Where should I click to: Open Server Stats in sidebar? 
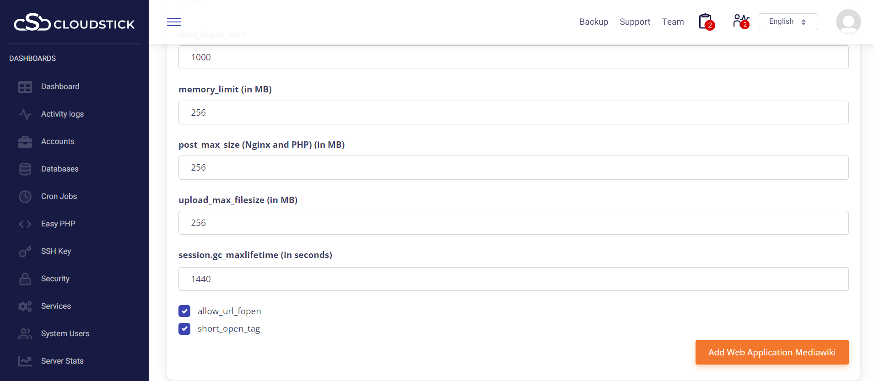[62, 361]
